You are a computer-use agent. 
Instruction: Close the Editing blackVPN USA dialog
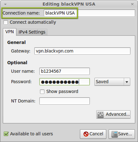point(132,4)
